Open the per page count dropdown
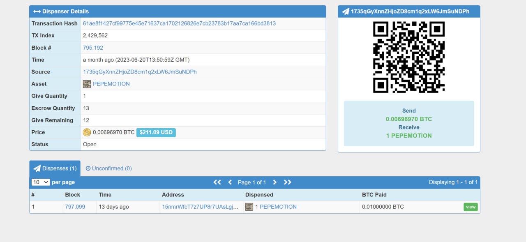The height and width of the screenshot is (242, 526). 41,182
